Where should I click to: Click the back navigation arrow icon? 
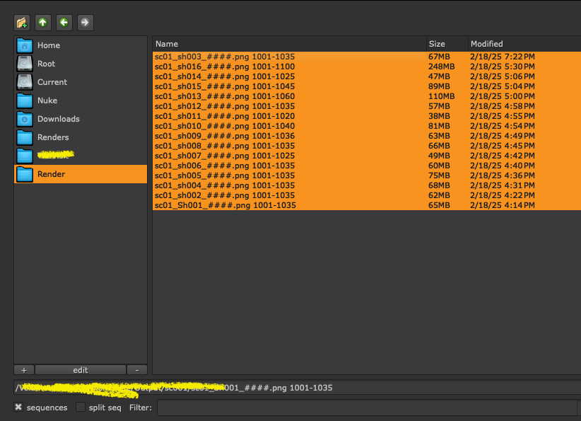[64, 22]
